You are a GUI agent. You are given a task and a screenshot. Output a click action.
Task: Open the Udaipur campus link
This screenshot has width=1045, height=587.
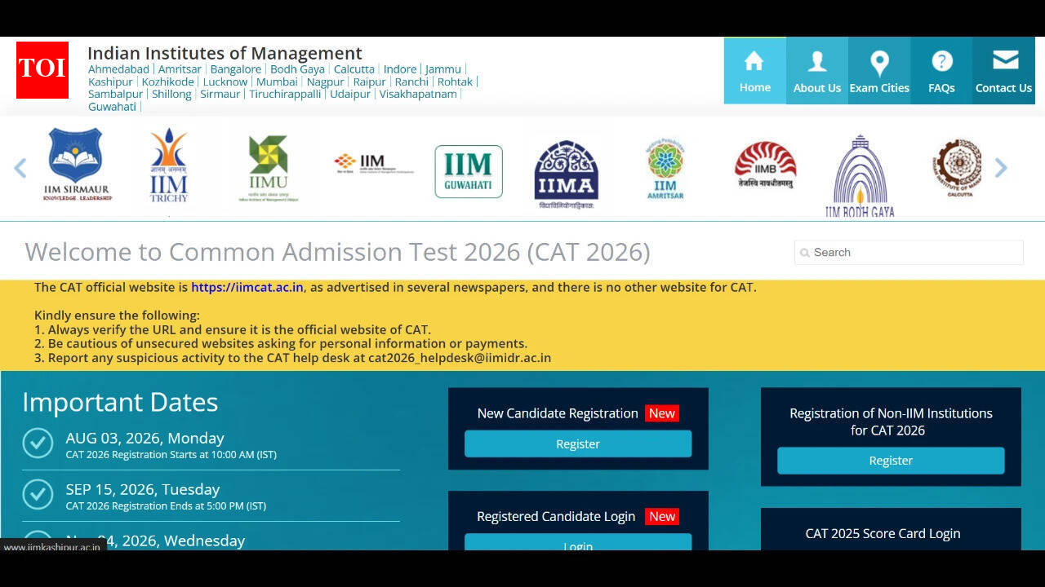tap(350, 94)
